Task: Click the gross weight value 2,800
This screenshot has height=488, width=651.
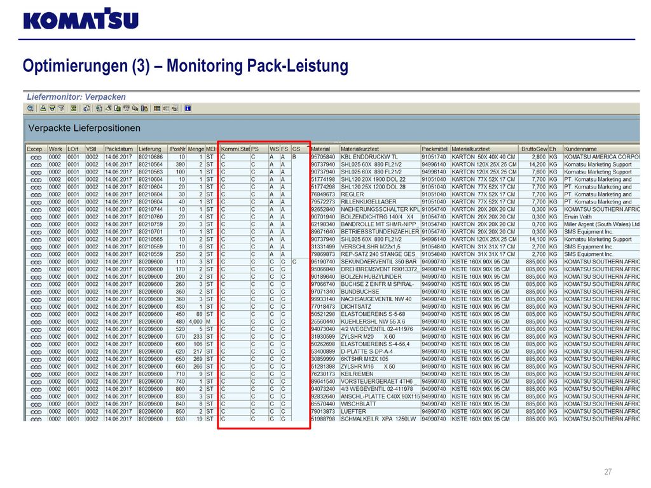Action: 538,158
